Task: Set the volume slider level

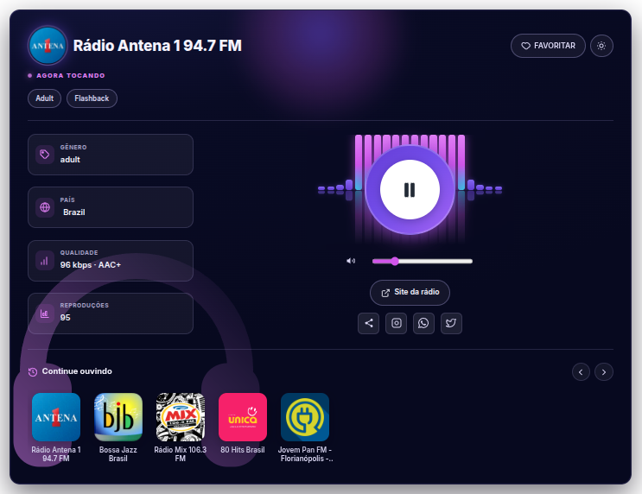Action: [423, 261]
